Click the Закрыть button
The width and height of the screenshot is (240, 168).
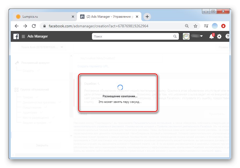click(42, 145)
